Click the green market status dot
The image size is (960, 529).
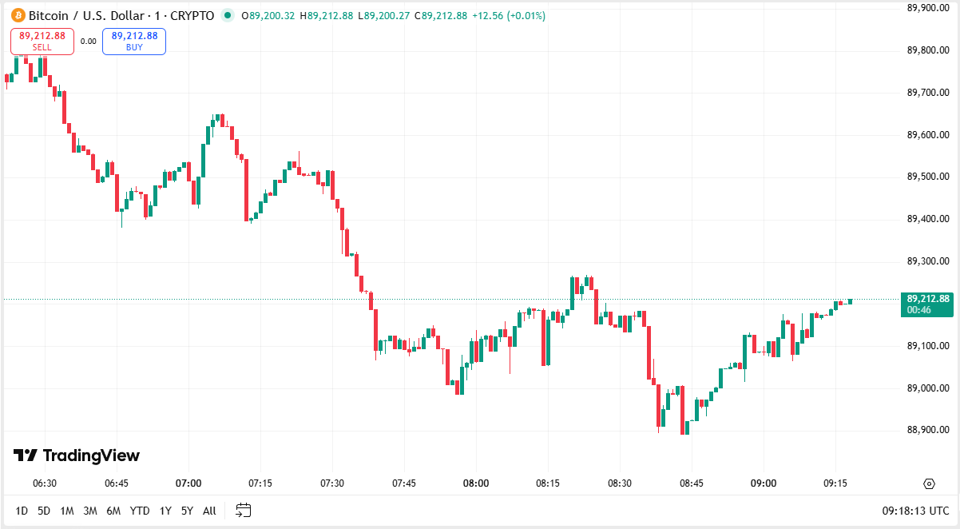pos(228,14)
